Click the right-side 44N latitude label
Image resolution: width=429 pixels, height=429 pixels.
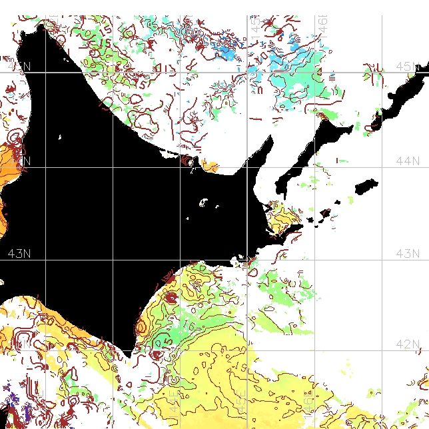[408, 161]
